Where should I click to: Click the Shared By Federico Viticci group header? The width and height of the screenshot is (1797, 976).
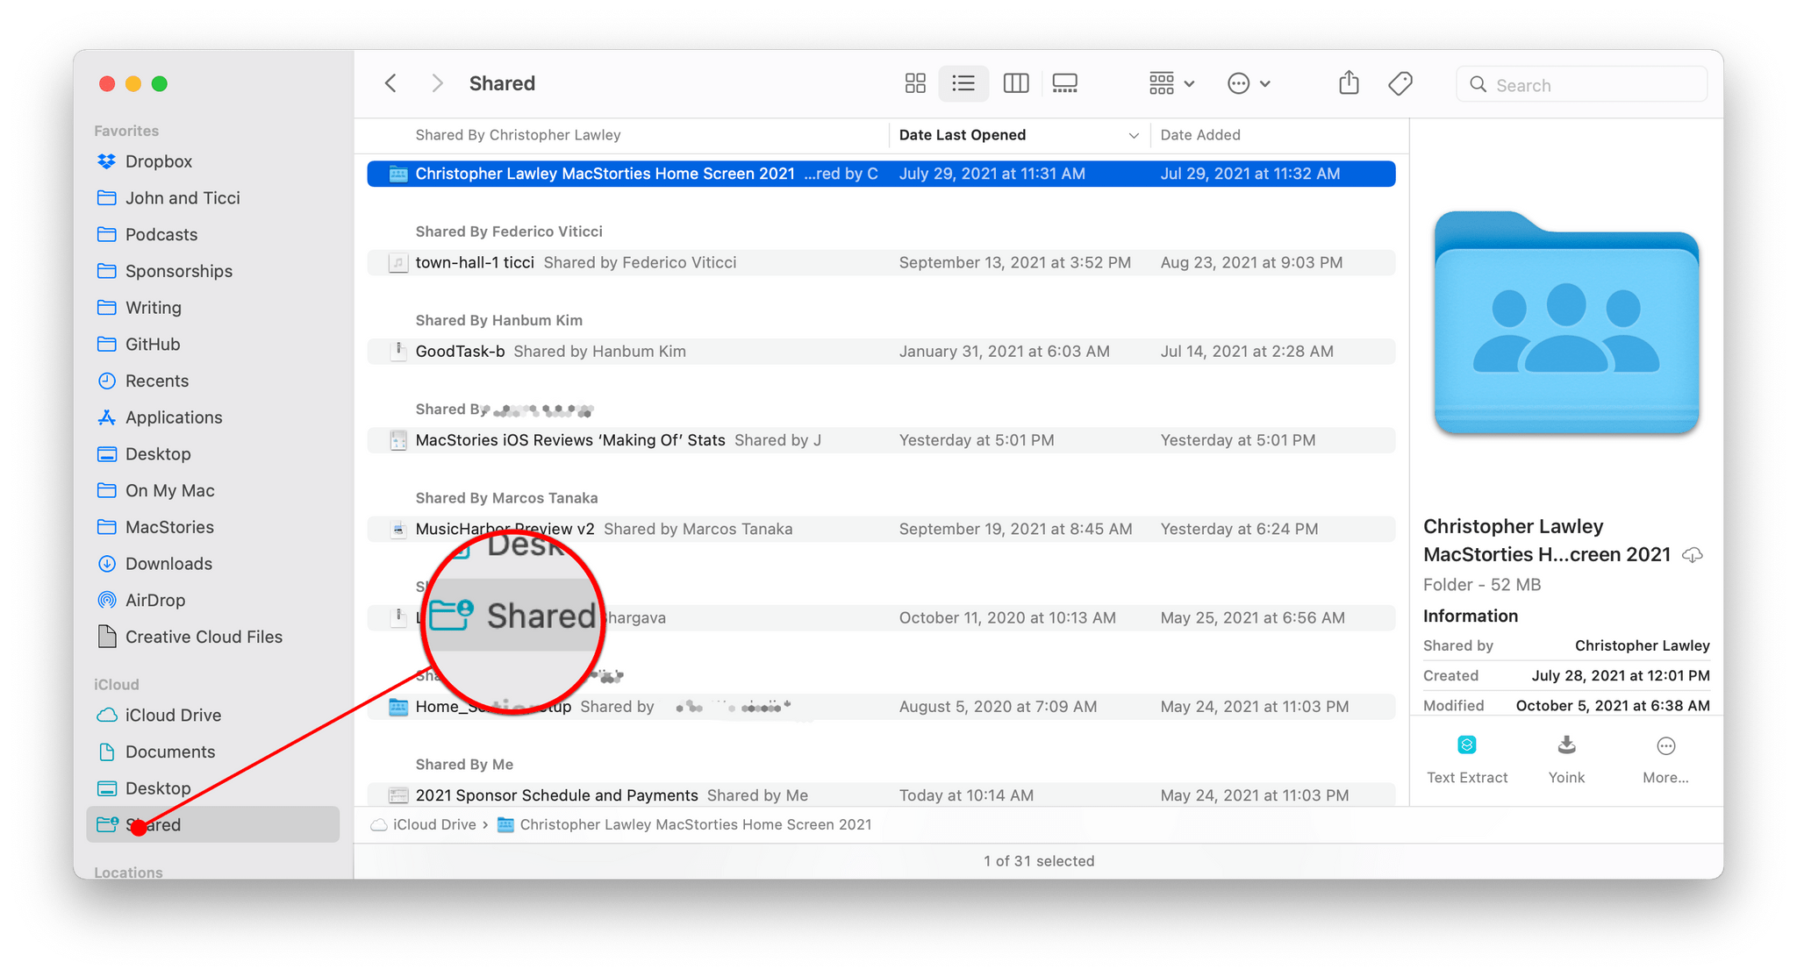coord(509,232)
